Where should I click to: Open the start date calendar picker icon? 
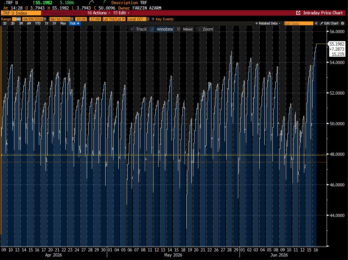(x=45, y=19)
